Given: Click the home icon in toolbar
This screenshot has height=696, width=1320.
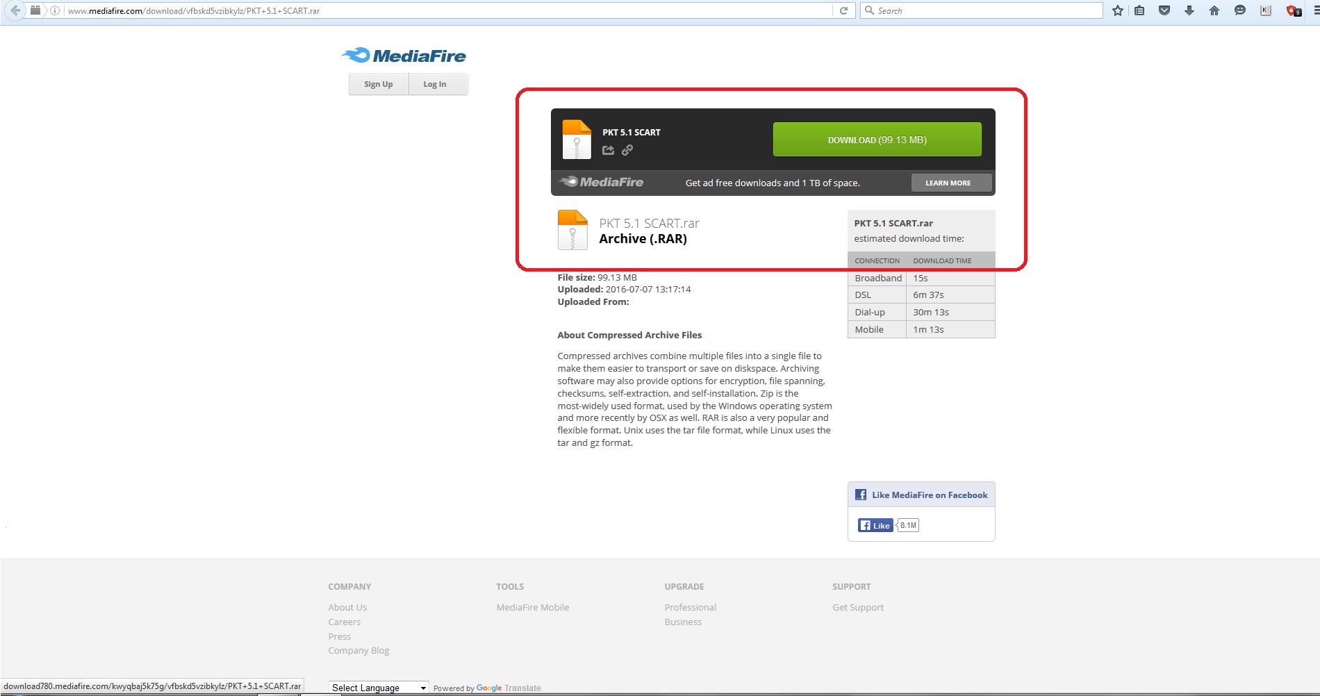Looking at the screenshot, I should [1214, 10].
